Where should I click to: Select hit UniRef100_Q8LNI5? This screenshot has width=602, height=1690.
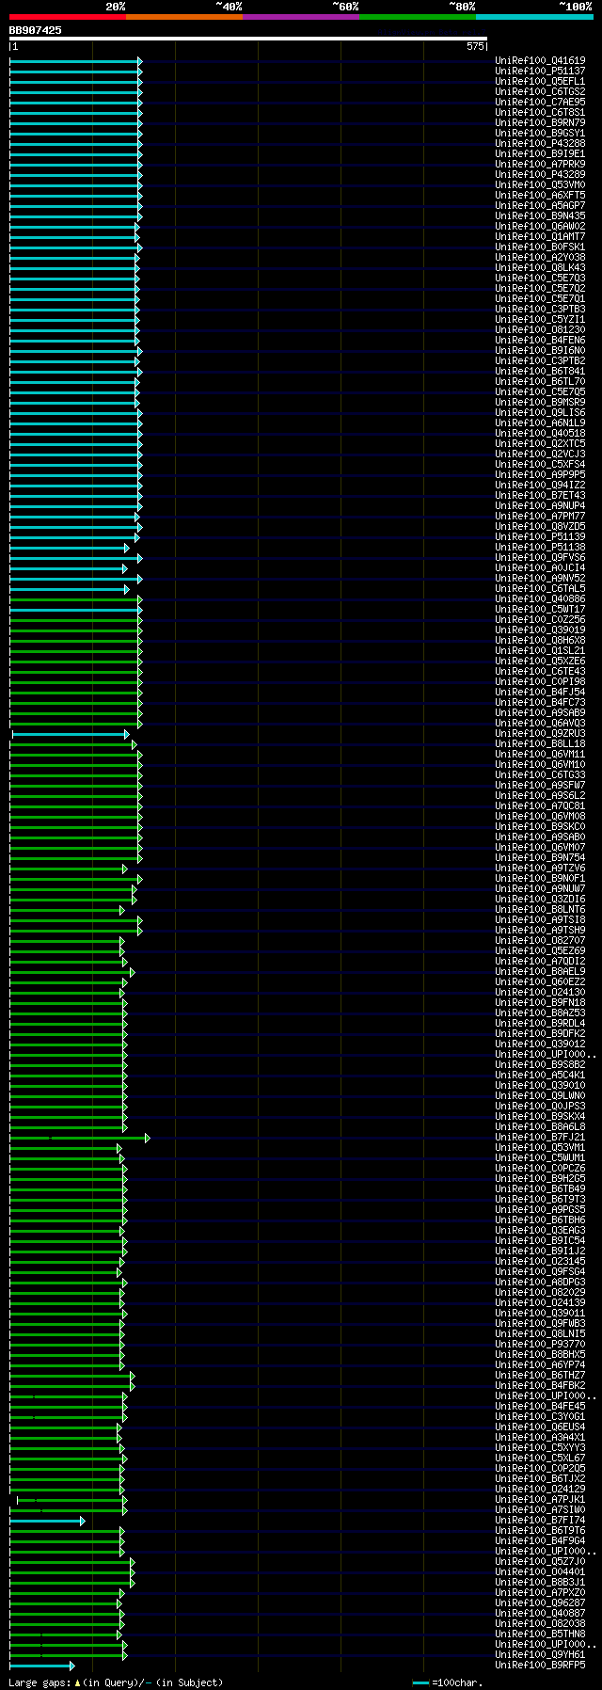(x=540, y=1334)
